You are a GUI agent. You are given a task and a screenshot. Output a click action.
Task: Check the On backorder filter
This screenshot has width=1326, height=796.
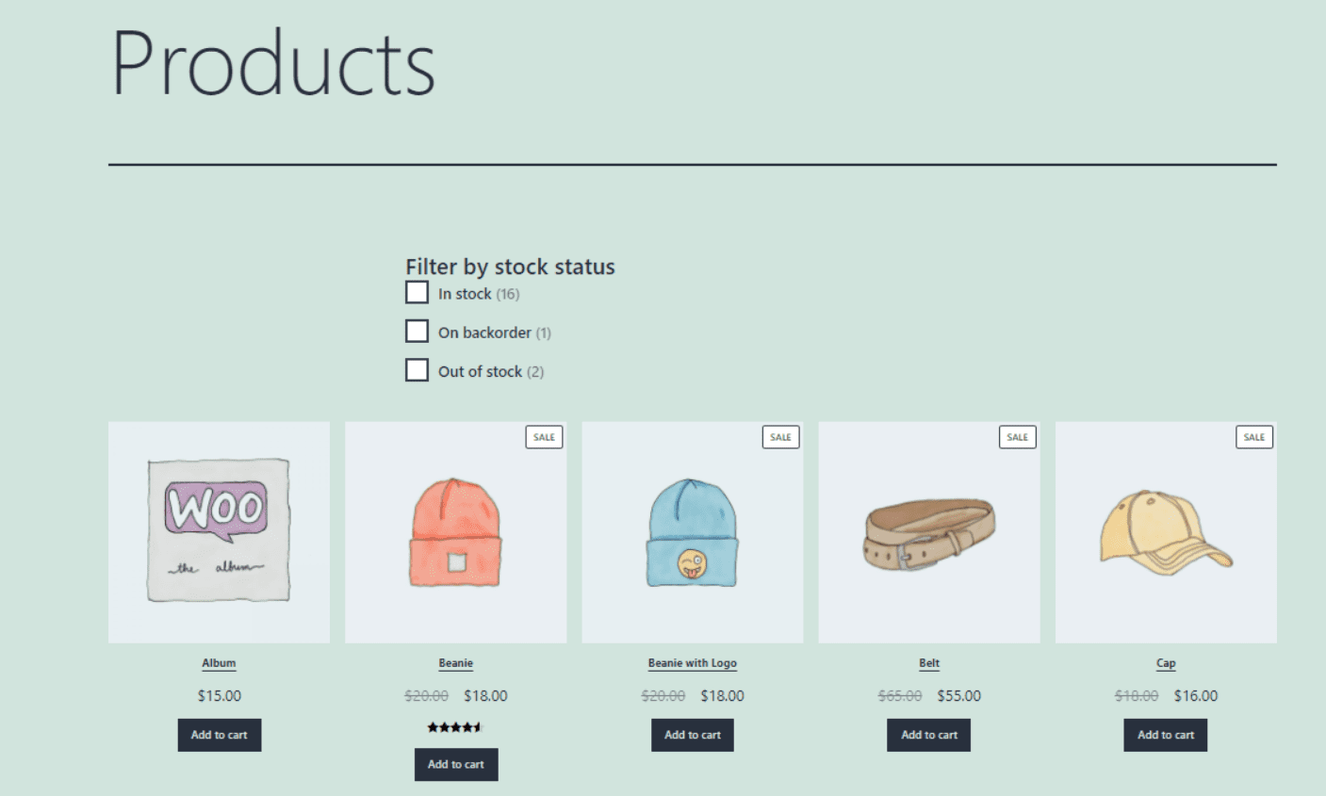click(417, 331)
